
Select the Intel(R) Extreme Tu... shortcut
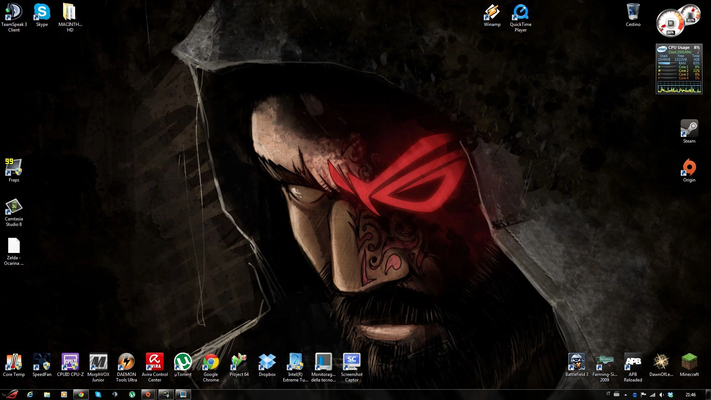(295, 367)
